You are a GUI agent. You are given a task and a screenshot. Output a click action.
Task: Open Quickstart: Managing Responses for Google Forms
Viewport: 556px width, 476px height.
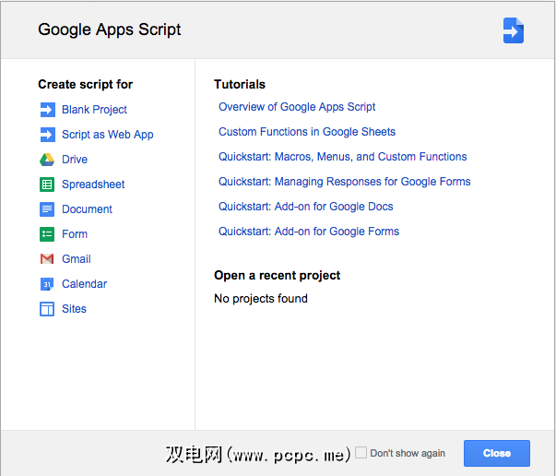(344, 182)
